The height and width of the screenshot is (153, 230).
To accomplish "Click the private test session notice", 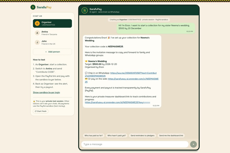I will pyautogui.click(x=51, y=103).
